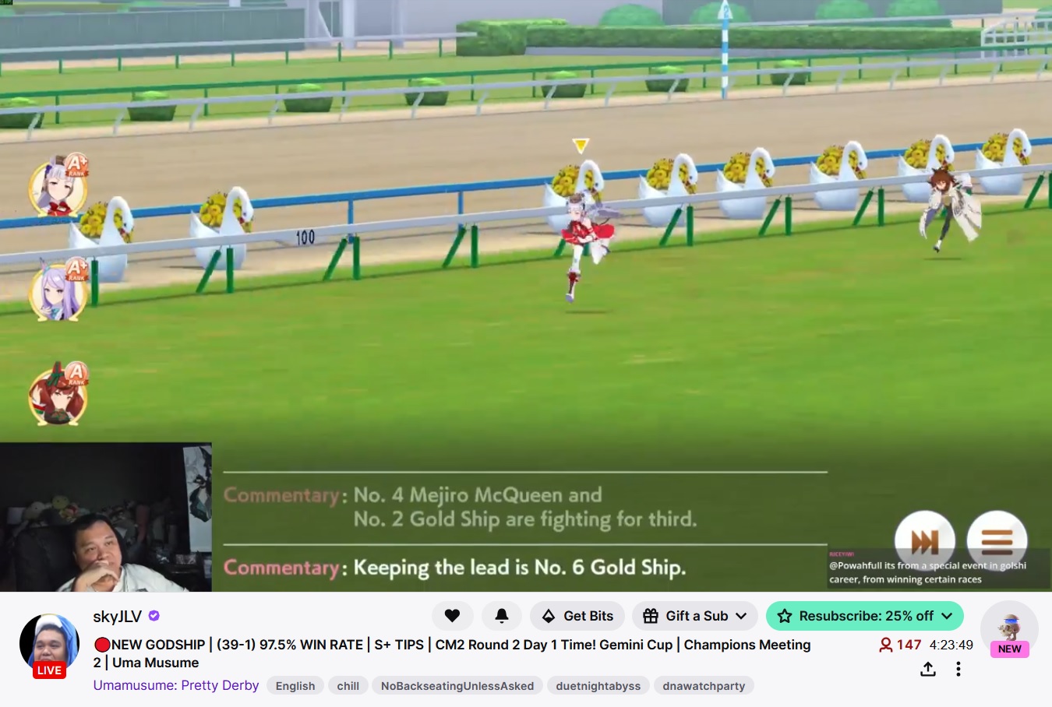Open the skyJLV channel name link
This screenshot has width=1052, height=707.
point(118,617)
